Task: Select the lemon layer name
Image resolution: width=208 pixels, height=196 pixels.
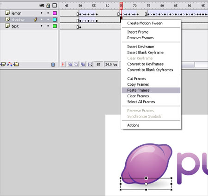Action: (17, 13)
